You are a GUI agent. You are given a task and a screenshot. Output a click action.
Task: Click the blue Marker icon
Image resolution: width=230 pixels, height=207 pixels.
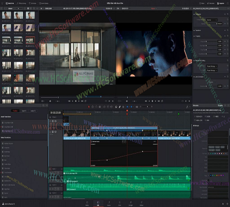pos(131,107)
